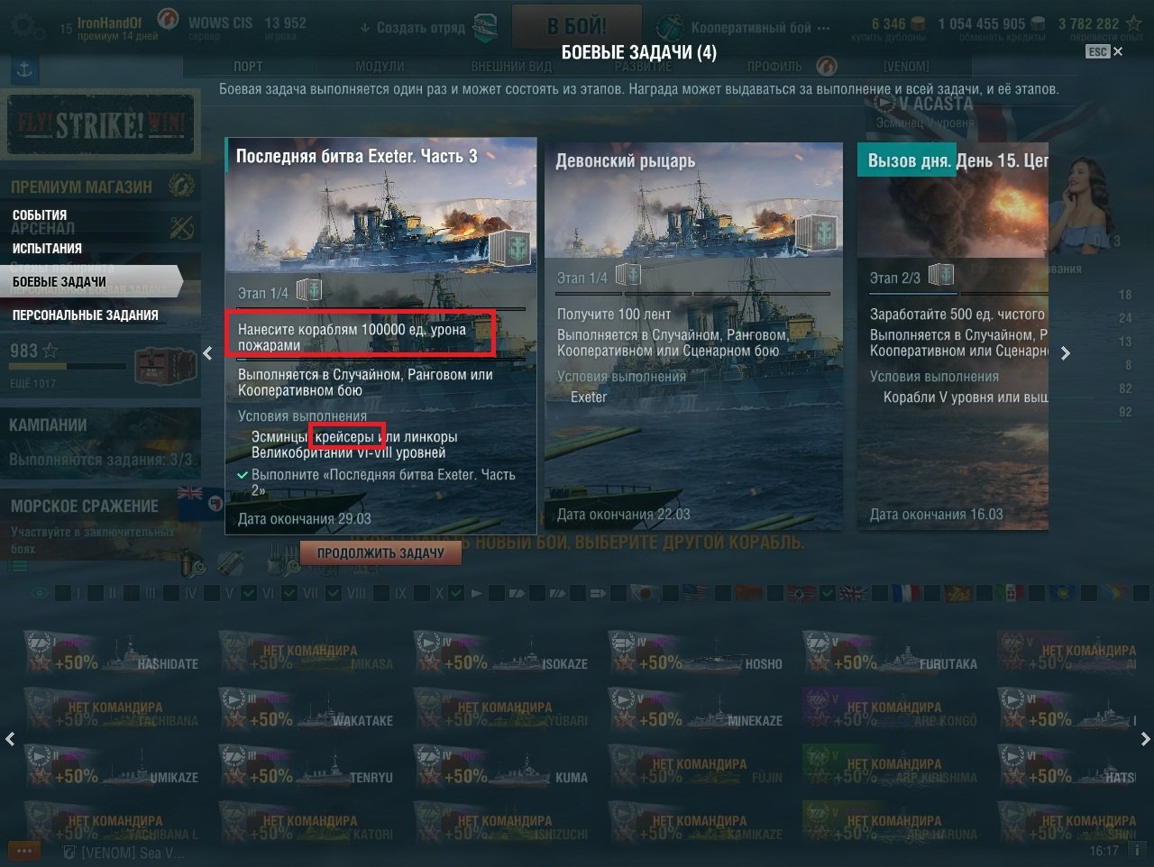Click the В БОЙ! battle button

click(577, 26)
